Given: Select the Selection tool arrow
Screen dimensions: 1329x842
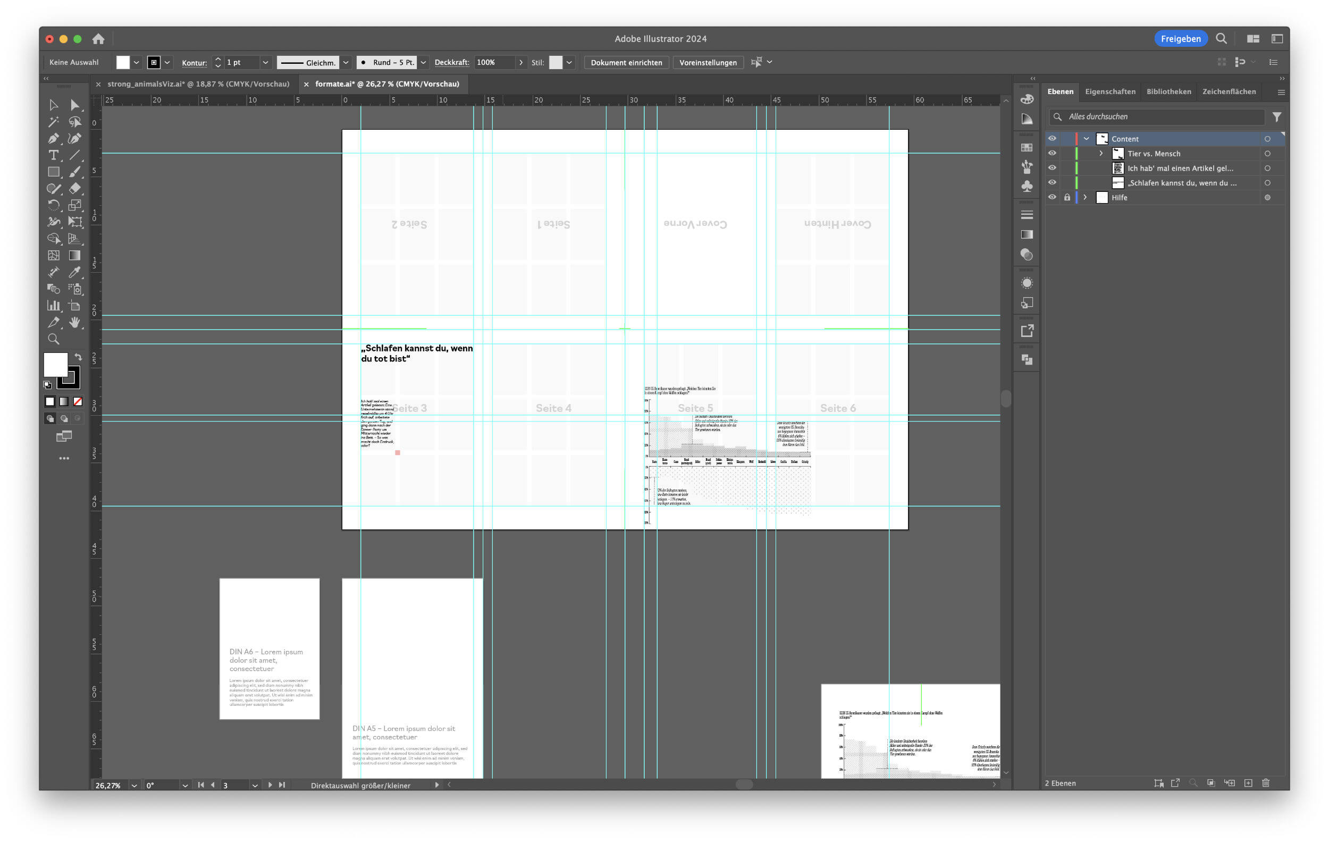Looking at the screenshot, I should click(54, 105).
